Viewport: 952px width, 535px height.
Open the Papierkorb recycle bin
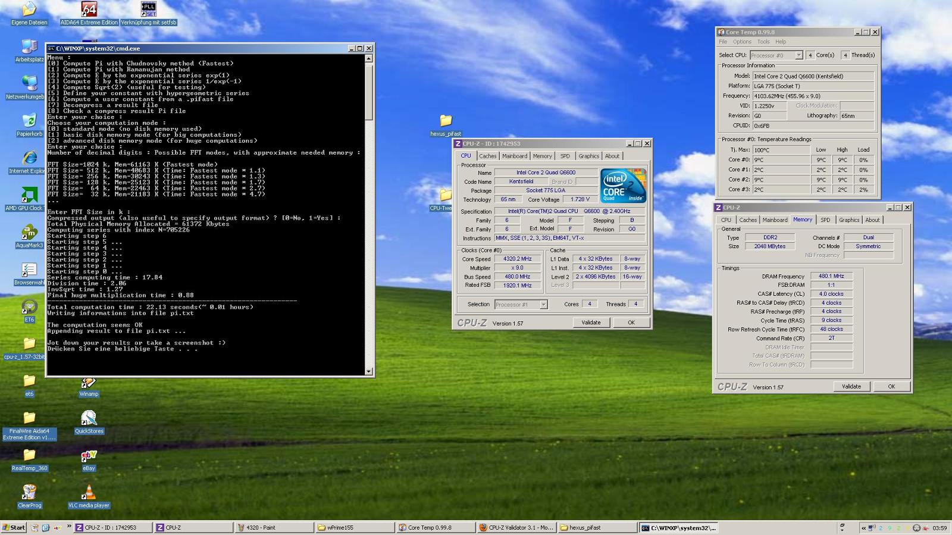click(x=29, y=121)
